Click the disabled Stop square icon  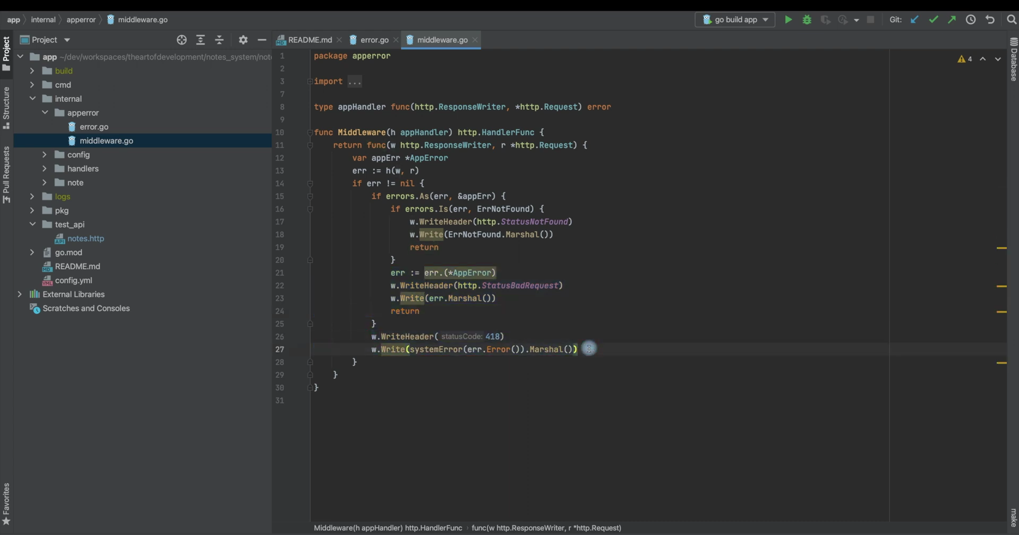[x=870, y=20]
